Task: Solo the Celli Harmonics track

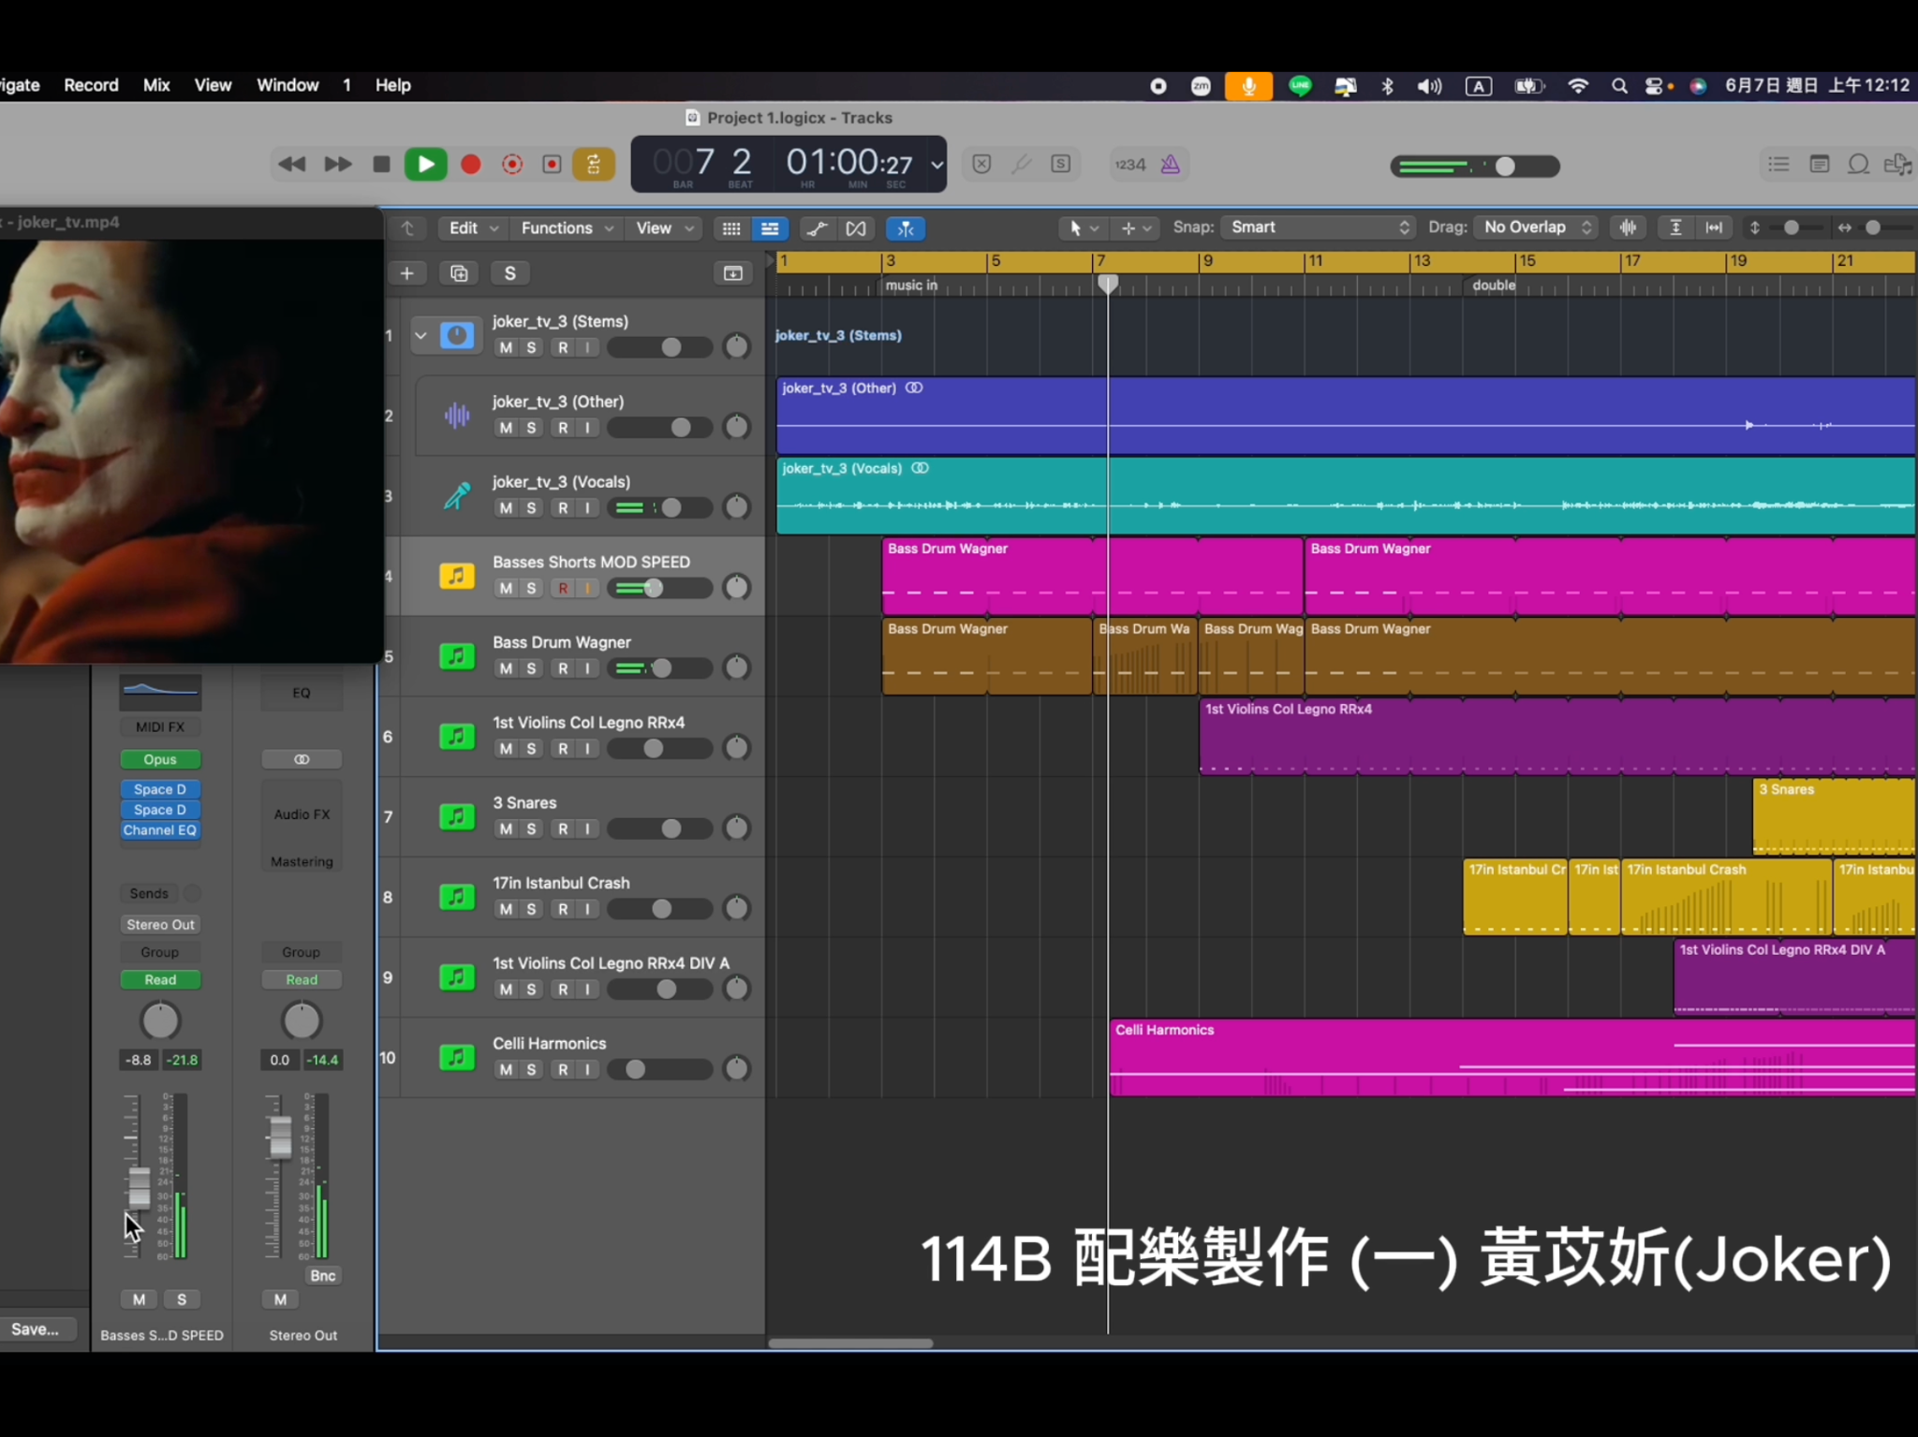Action: [531, 1069]
